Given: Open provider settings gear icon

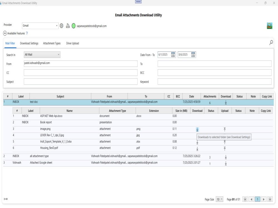Looking at the screenshot, I should click(61, 26).
